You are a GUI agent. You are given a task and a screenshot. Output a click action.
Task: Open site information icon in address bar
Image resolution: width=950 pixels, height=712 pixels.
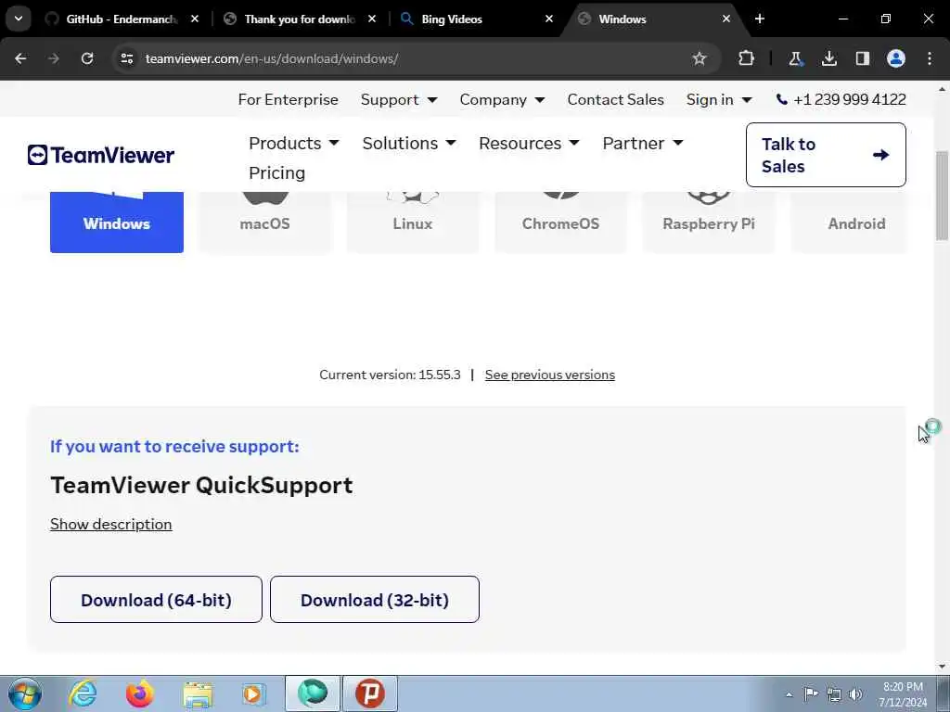126,58
